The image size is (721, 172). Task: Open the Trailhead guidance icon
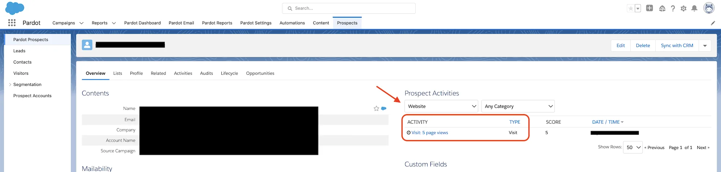coord(662,8)
